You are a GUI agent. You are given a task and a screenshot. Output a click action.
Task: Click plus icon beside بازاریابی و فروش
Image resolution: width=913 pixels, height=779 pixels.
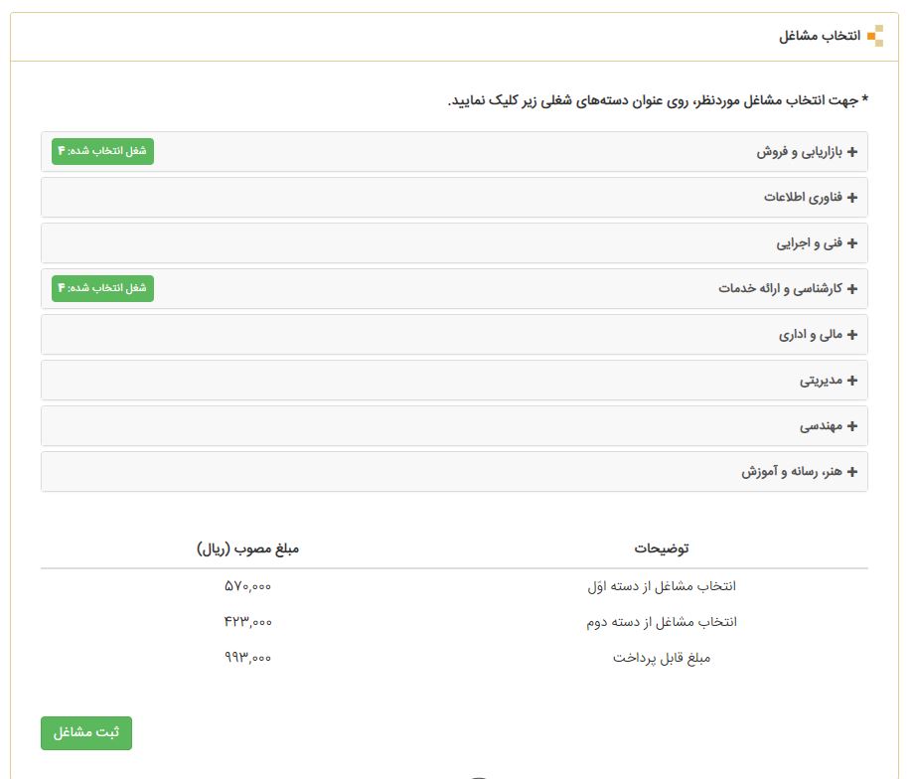click(x=852, y=152)
